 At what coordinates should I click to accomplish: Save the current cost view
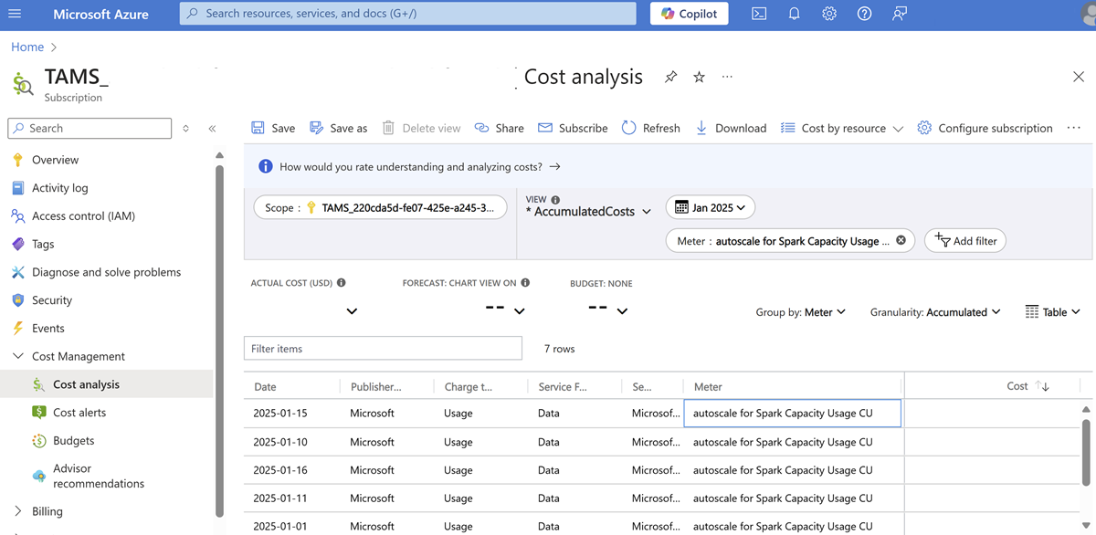pyautogui.click(x=273, y=129)
